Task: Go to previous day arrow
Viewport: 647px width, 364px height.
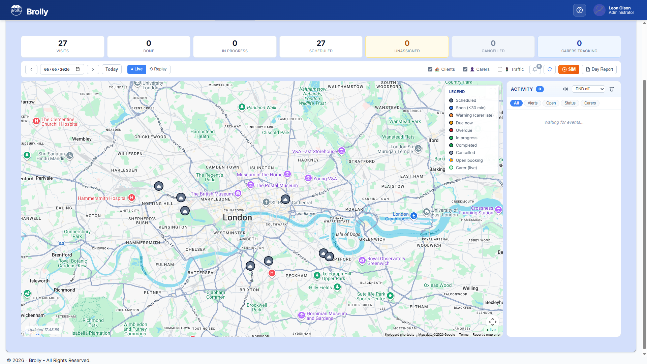Action: click(x=31, y=69)
